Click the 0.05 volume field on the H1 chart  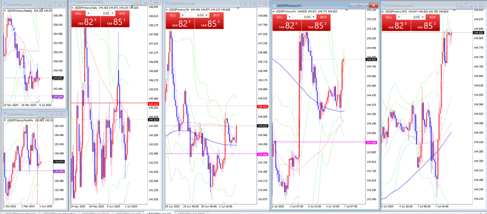tap(302, 17)
